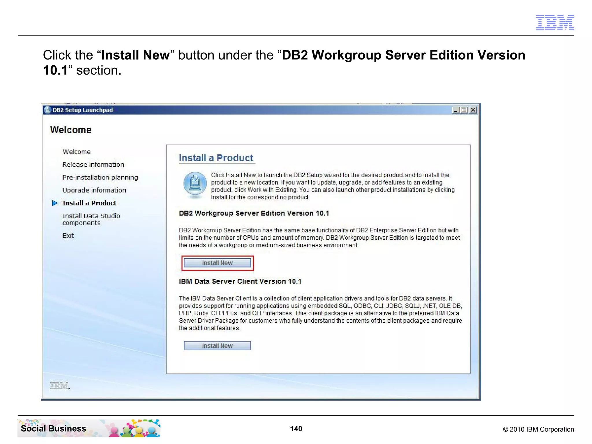Click the DB2 Setup Launchpad title bar icon
Screen dimensions: 592x444
click(x=47, y=110)
